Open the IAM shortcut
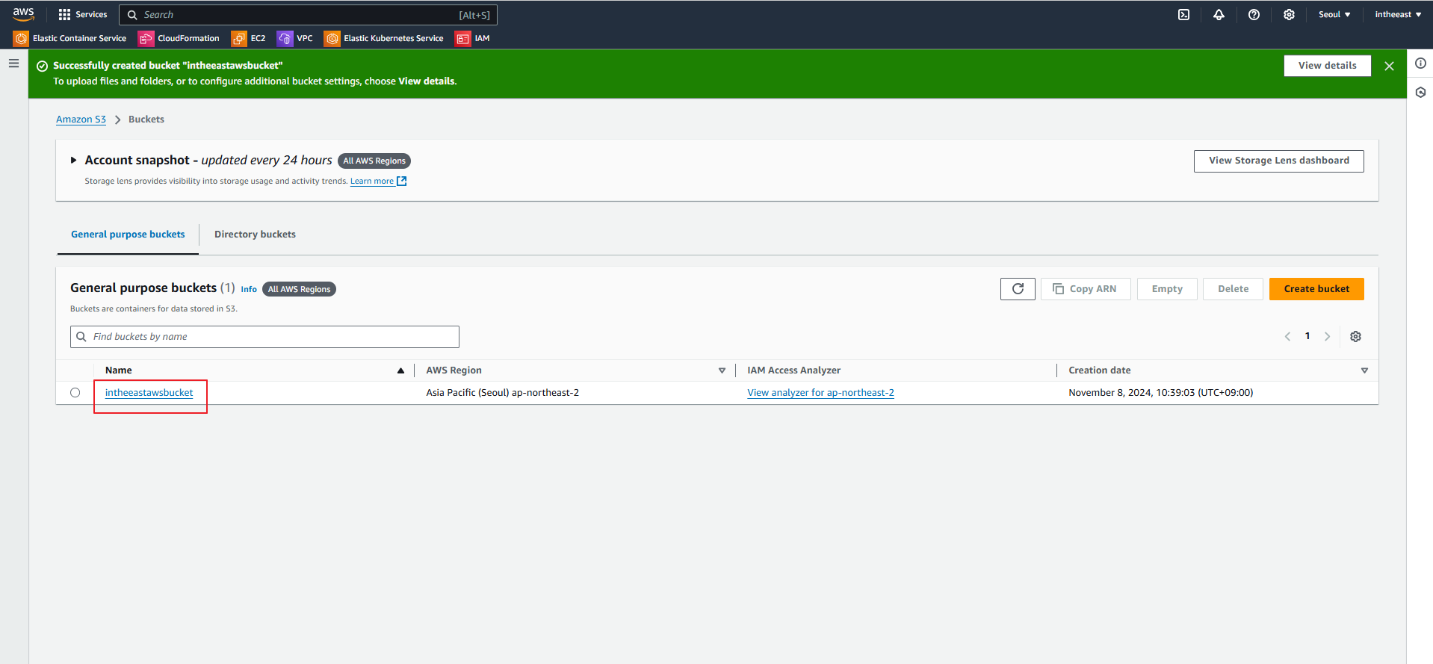 pyautogui.click(x=473, y=38)
